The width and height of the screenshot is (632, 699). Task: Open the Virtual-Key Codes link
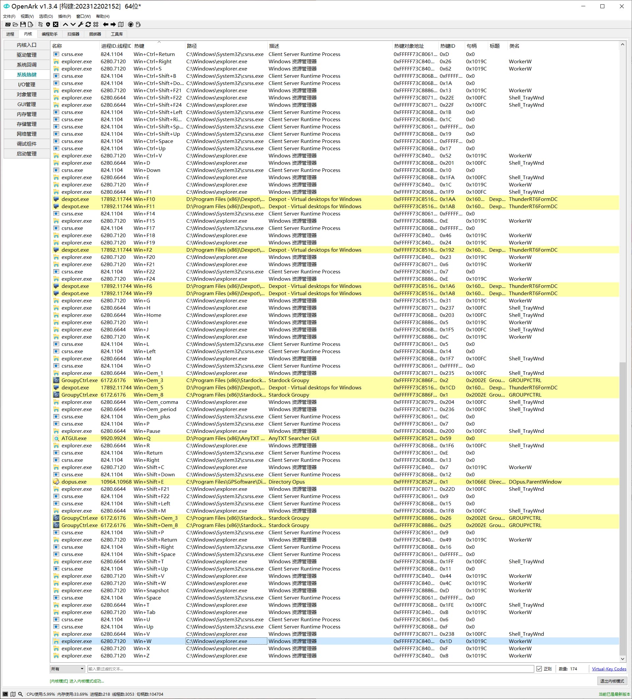609,669
